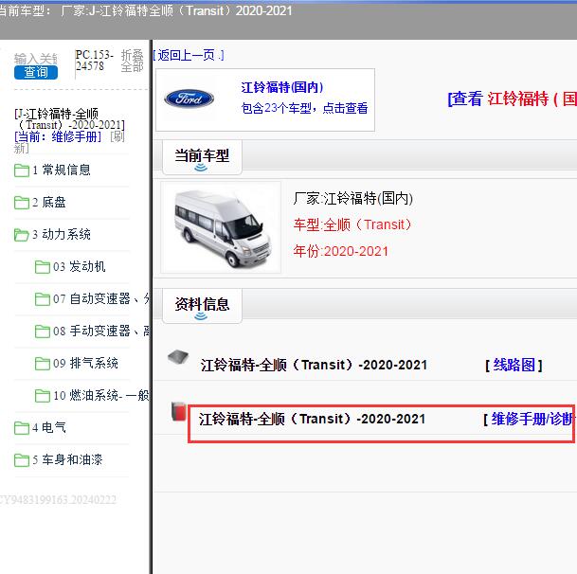
Task: Select the 资料信息 tab
Action: [202, 306]
